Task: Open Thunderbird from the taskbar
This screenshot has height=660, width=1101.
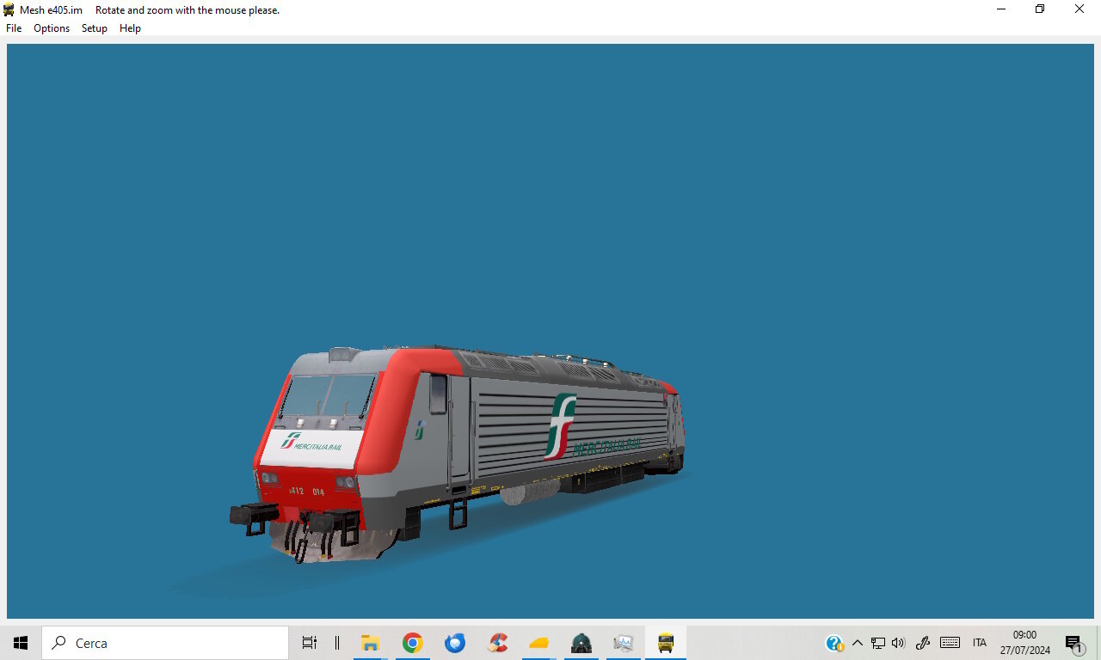Action: point(455,643)
